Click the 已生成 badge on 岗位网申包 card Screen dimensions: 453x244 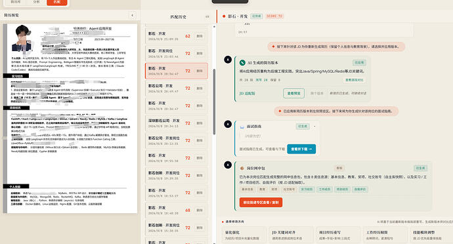(420, 168)
